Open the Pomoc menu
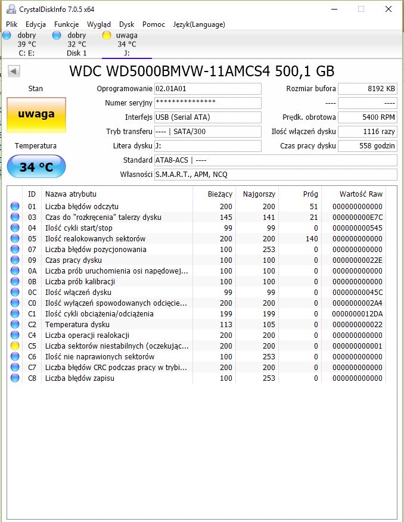Image resolution: width=404 pixels, height=522 pixels. (154, 24)
